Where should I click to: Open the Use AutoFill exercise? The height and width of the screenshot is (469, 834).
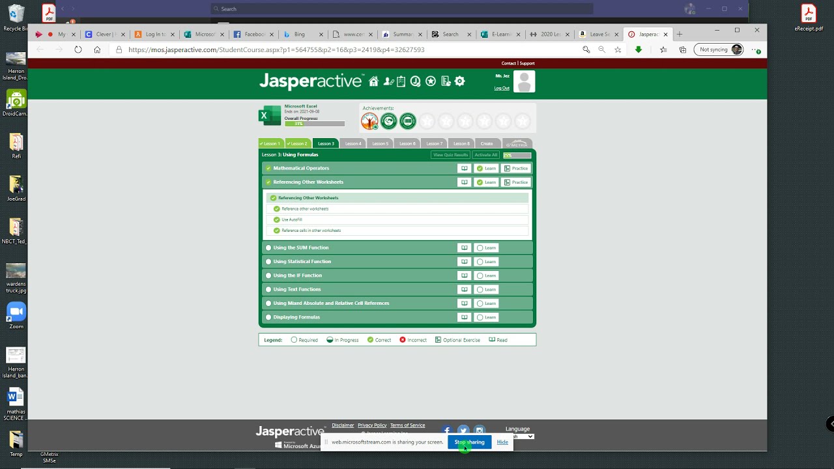(x=397, y=220)
